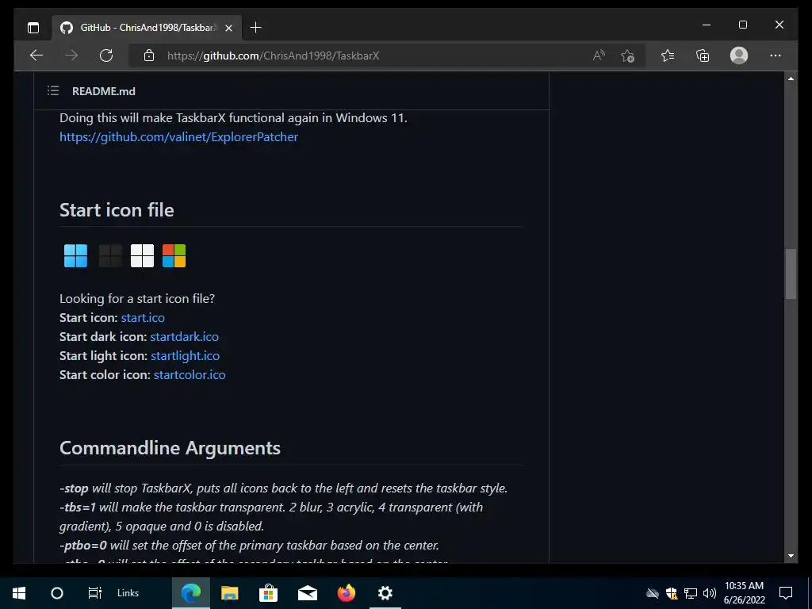Open the clock showing 10:35 AM
The width and height of the screenshot is (812, 609).
point(744,593)
